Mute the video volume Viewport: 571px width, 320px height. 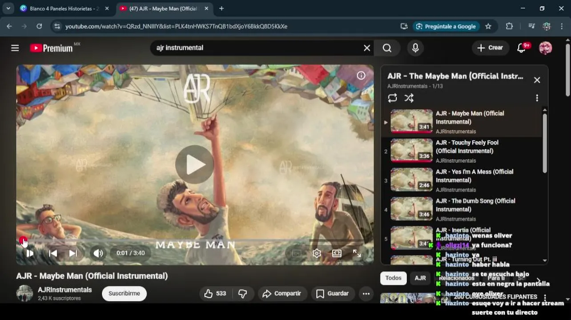click(x=98, y=253)
